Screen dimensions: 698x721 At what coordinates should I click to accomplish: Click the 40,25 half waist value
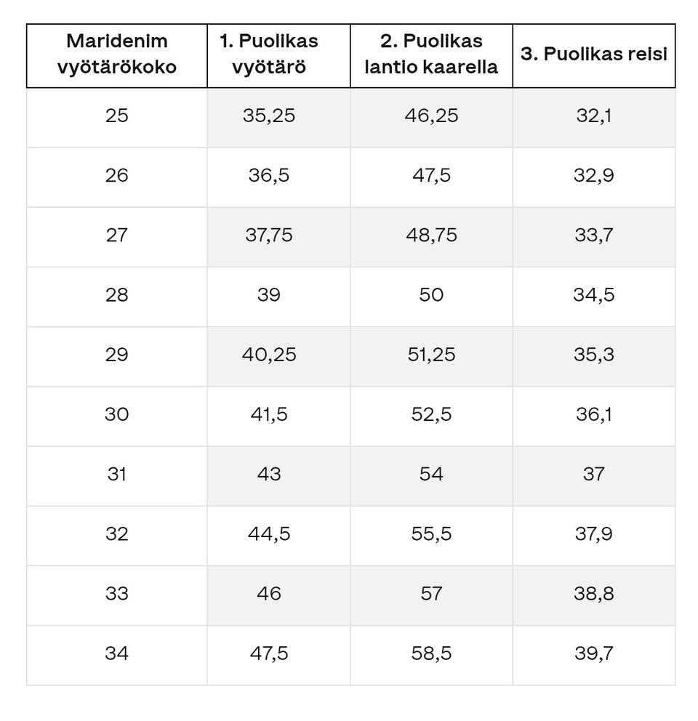click(269, 355)
